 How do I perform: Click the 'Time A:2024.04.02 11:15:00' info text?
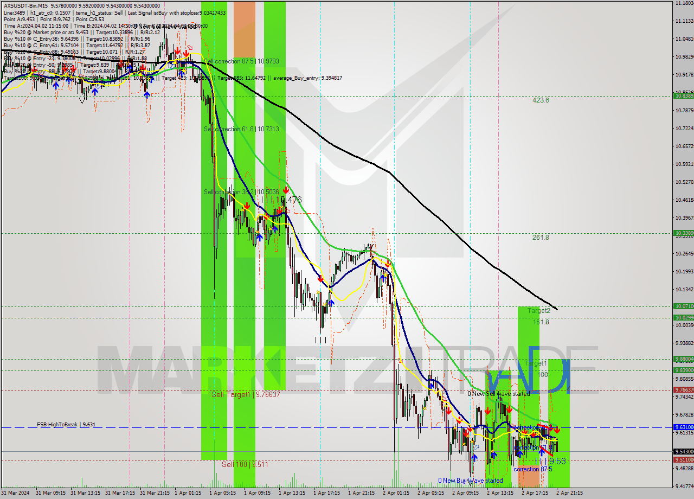[x=36, y=25]
